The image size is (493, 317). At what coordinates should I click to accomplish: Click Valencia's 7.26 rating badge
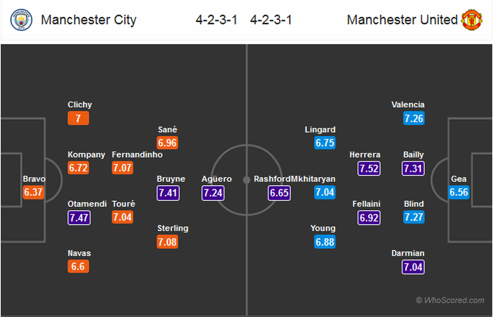413,117
